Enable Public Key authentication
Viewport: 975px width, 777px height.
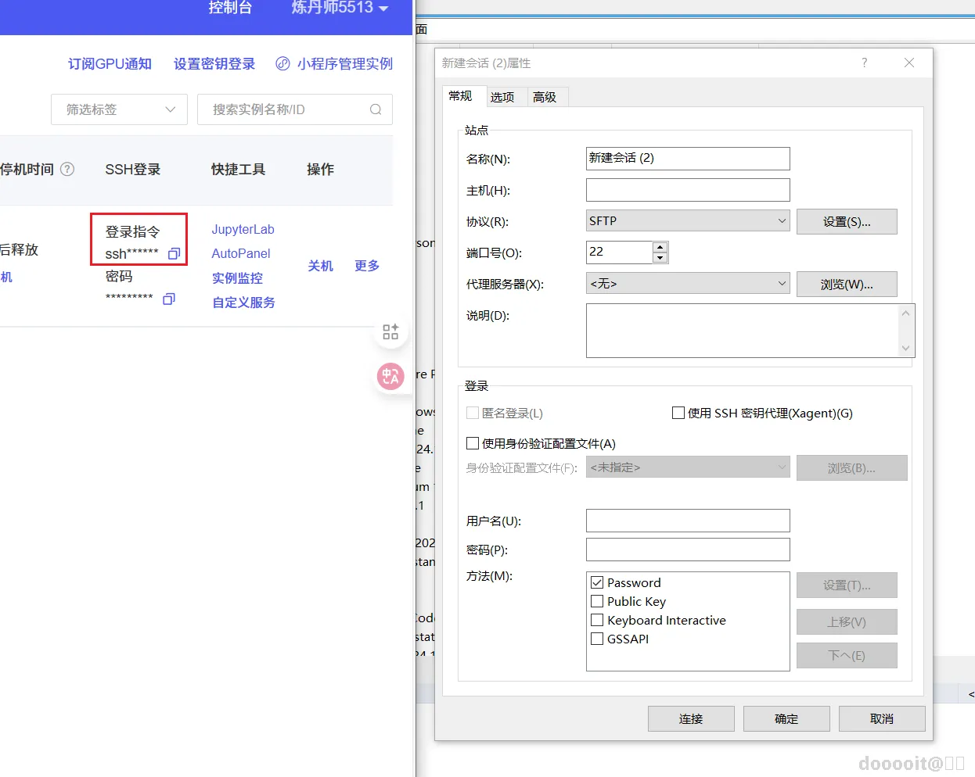coord(598,601)
